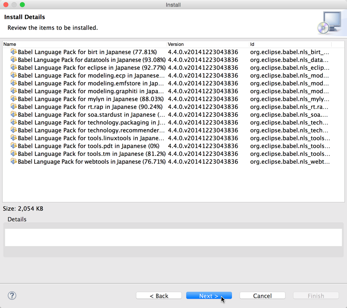Click the disabled Finish button

click(x=316, y=296)
